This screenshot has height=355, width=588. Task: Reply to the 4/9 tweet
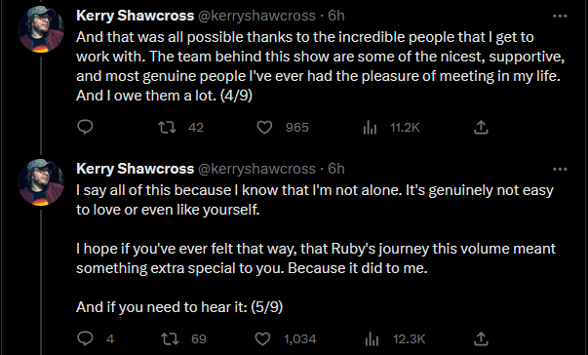coord(85,127)
